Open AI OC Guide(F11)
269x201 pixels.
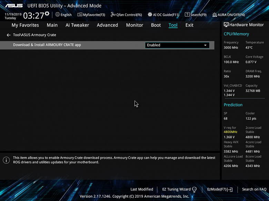[x=166, y=15]
